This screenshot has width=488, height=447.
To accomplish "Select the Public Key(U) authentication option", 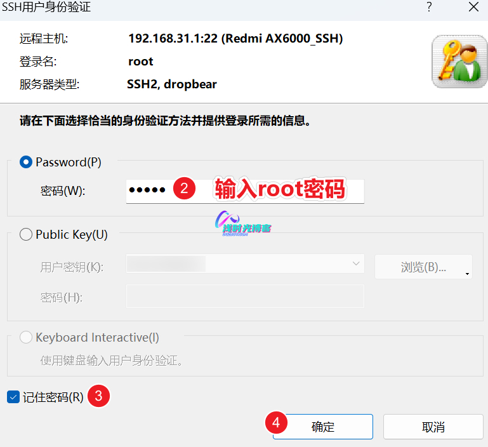I will coord(26,235).
